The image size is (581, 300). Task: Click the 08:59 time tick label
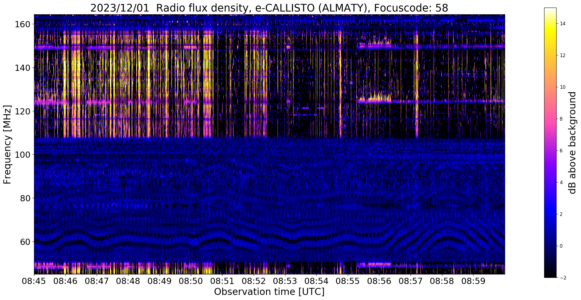pos(473,281)
